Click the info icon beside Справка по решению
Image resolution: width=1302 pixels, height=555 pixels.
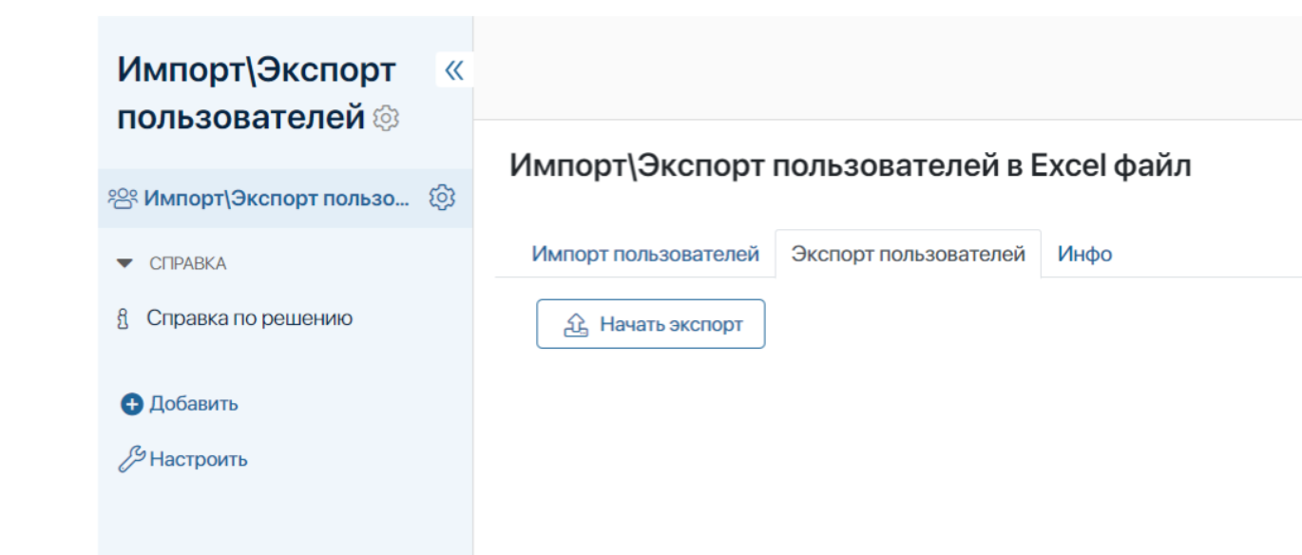pos(122,319)
